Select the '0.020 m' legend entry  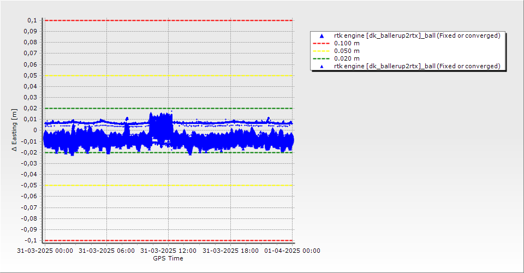pos(347,59)
